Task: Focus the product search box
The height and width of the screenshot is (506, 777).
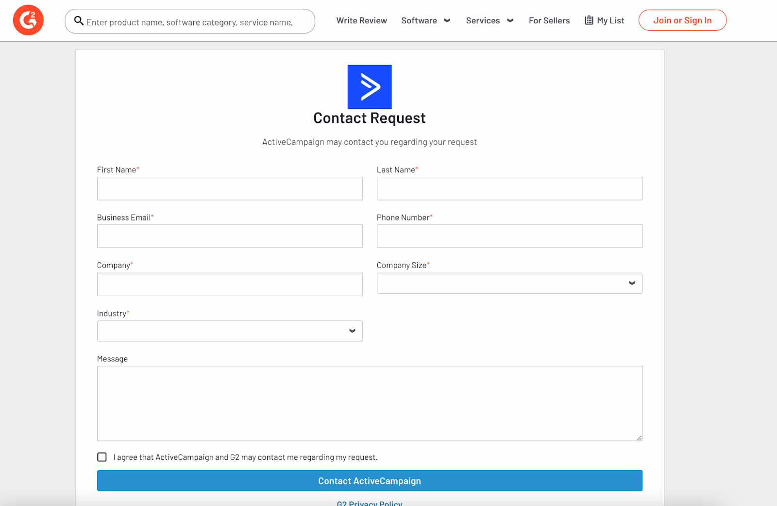Action: coord(190,21)
